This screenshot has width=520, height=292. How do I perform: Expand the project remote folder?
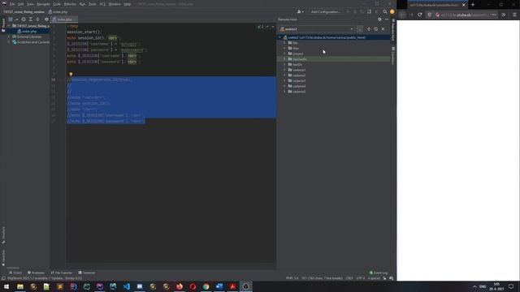(284, 54)
